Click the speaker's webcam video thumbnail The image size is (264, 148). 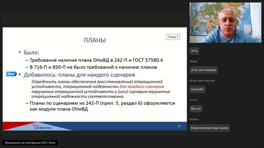pos(225,23)
